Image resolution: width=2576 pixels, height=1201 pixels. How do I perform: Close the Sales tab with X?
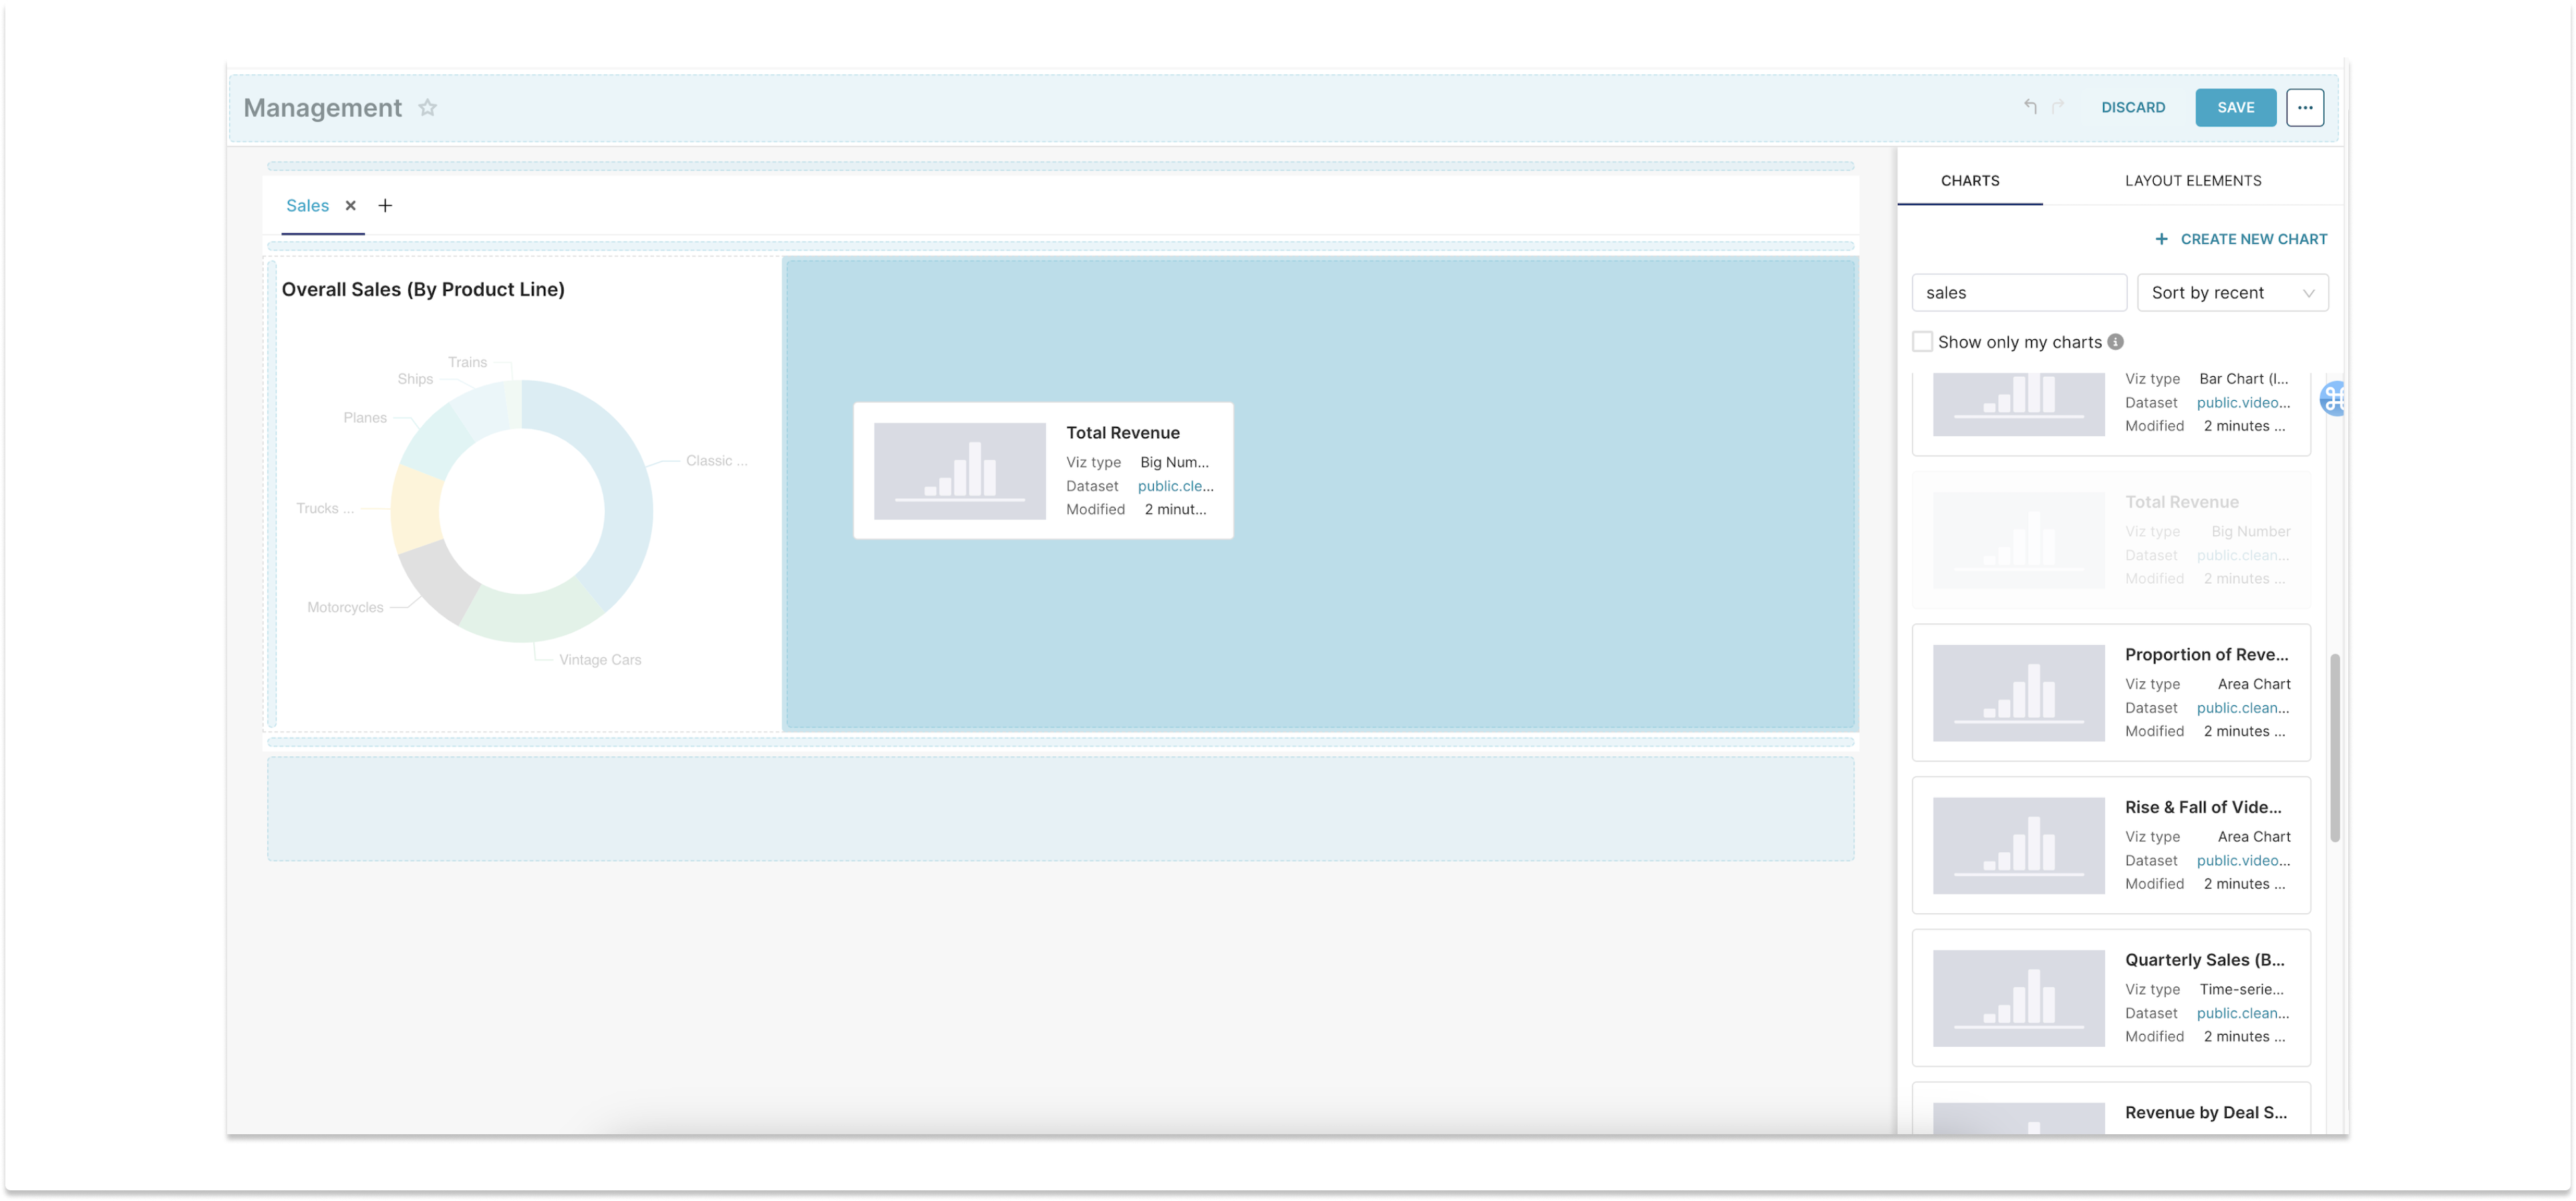point(350,206)
